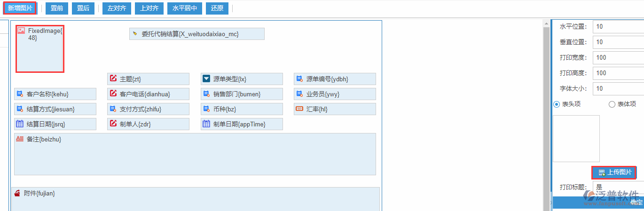This screenshot has height=211, width=644.
Task: Select the 业务员{ywy} field text
Action: [323, 94]
